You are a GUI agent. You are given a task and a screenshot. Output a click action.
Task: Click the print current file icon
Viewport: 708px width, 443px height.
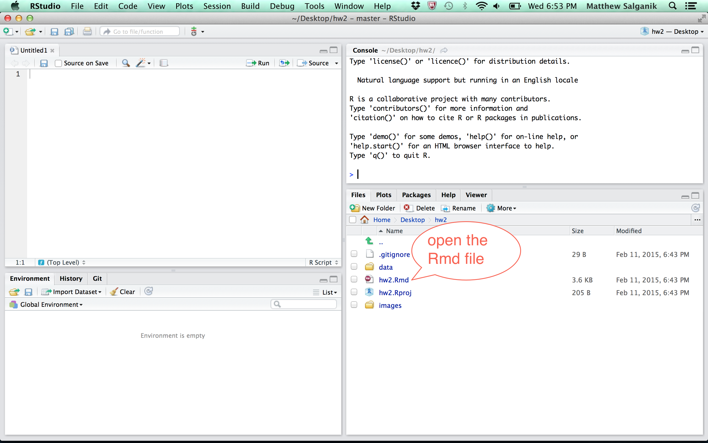click(x=87, y=32)
